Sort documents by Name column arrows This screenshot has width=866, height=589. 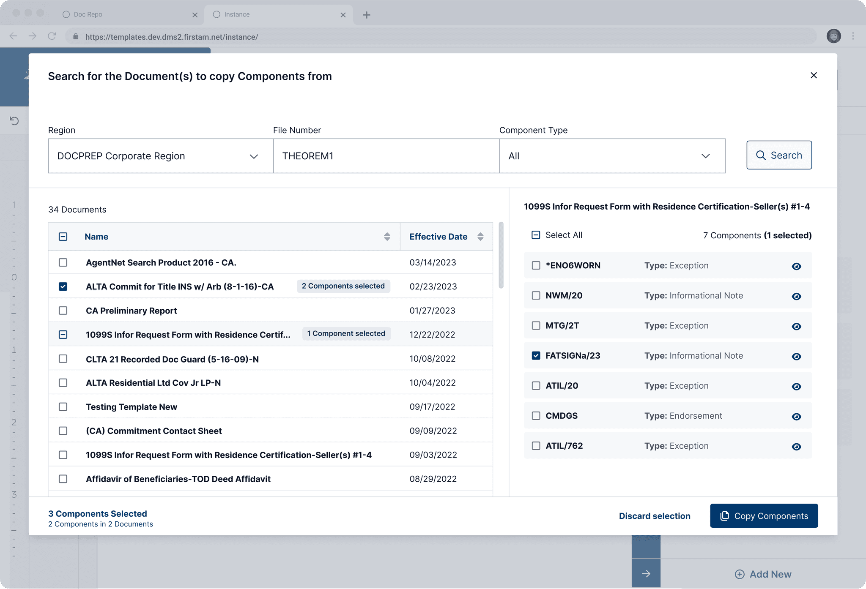pos(387,237)
